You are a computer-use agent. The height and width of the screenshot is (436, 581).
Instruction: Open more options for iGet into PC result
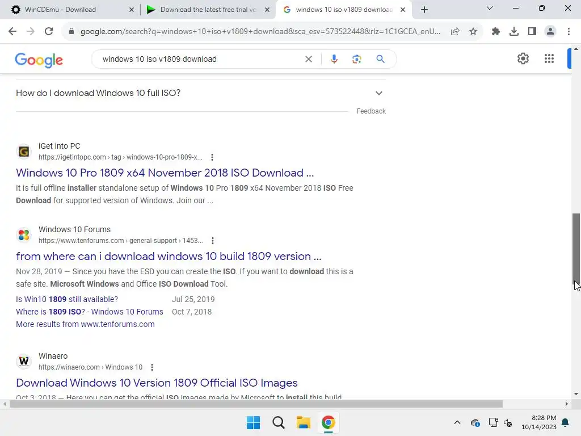[212, 157]
